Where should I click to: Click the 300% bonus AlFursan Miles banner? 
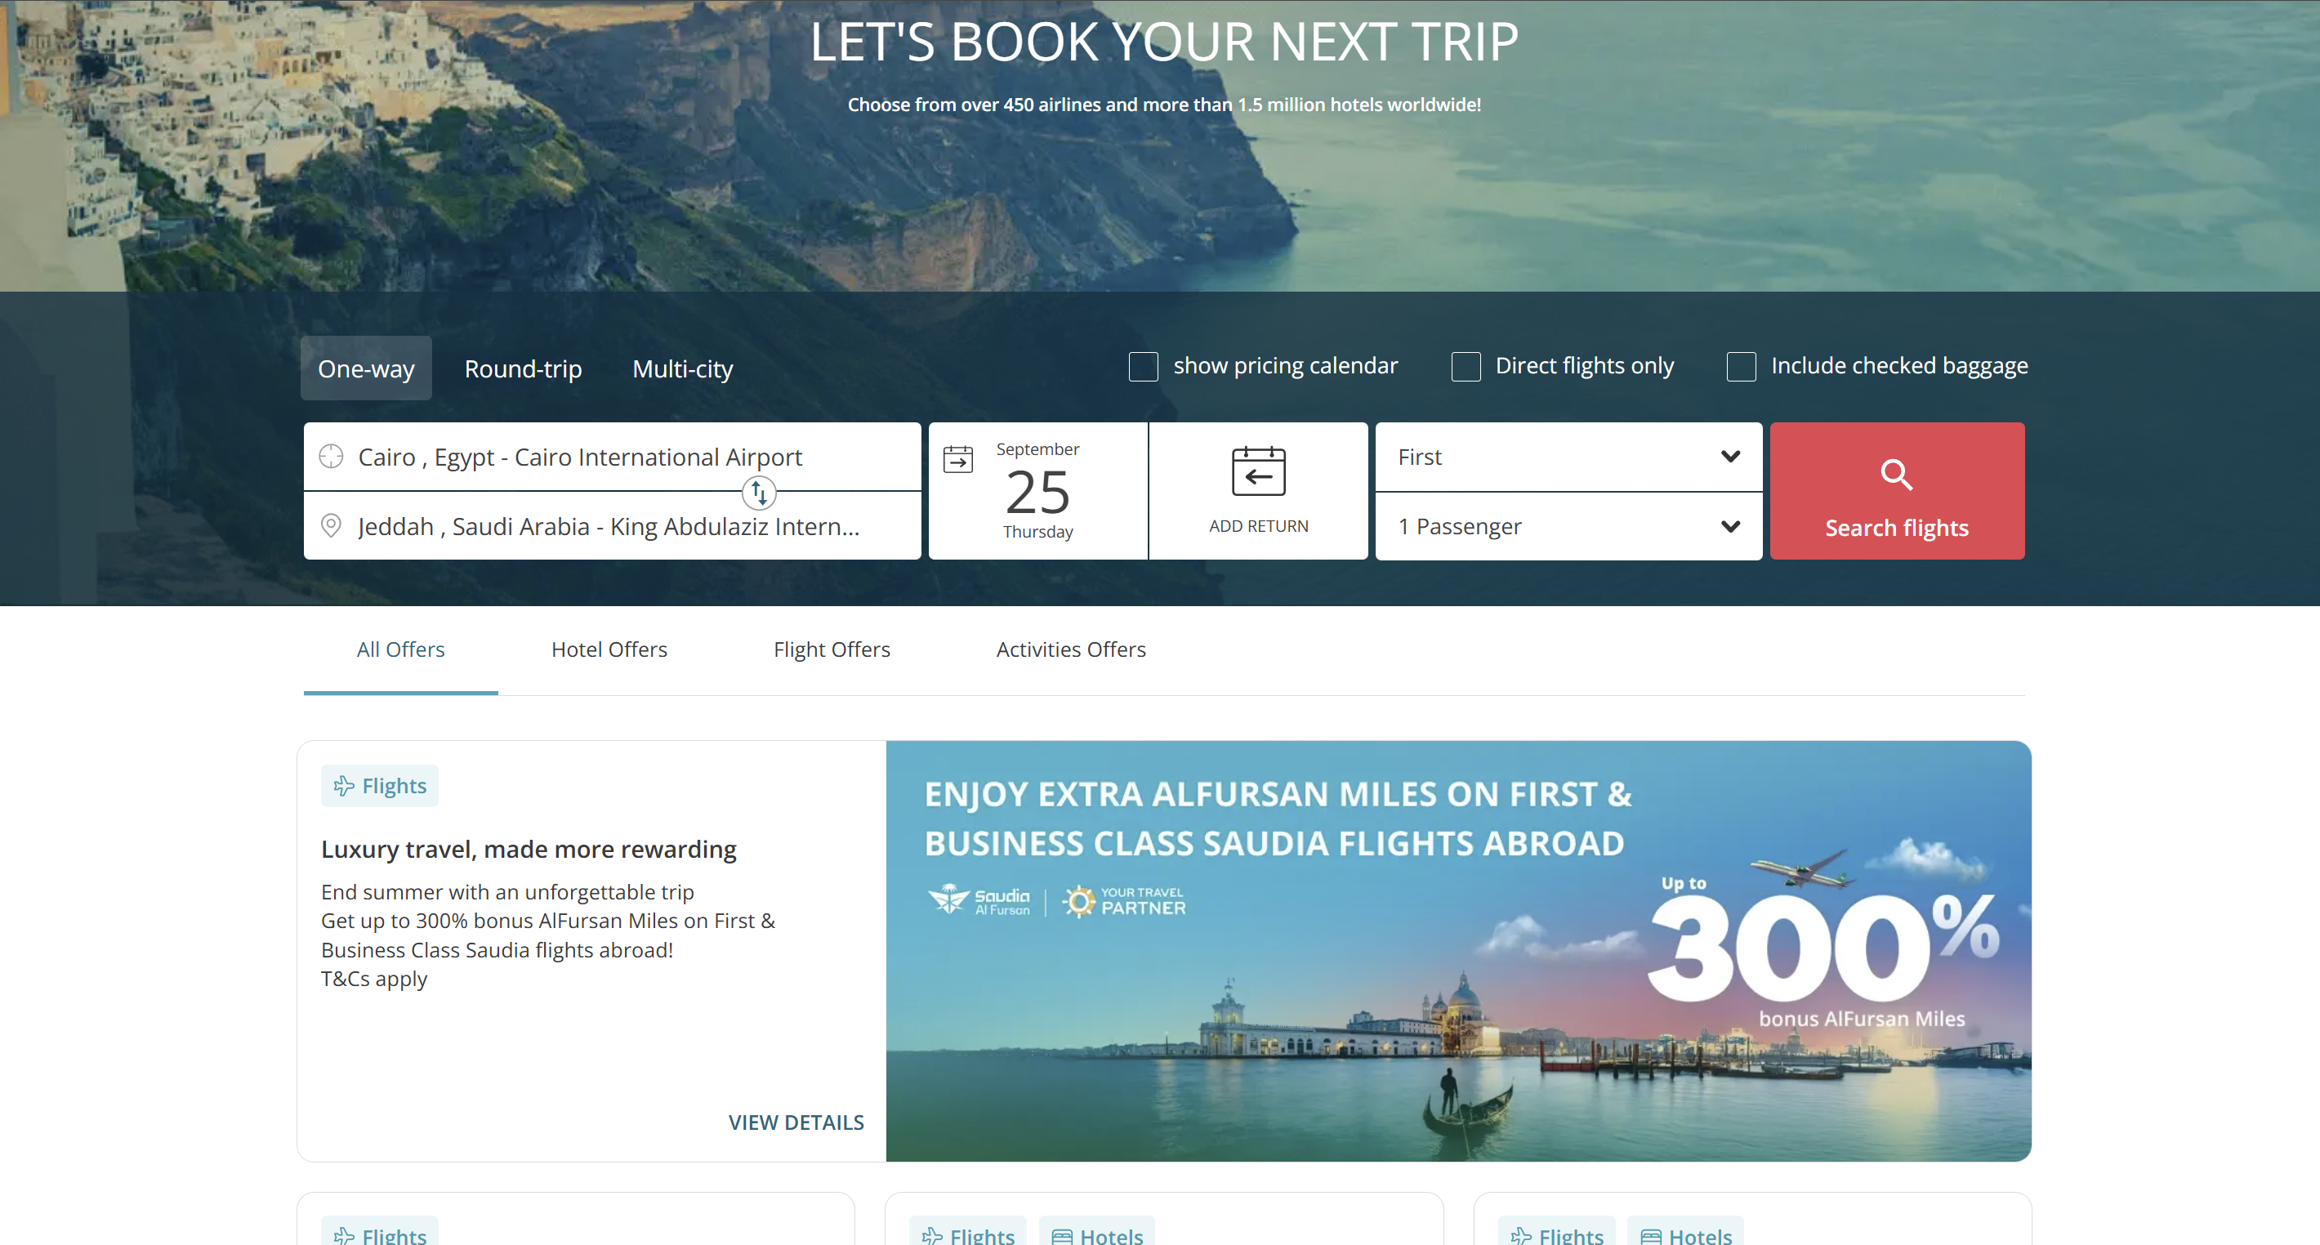pos(1458,950)
